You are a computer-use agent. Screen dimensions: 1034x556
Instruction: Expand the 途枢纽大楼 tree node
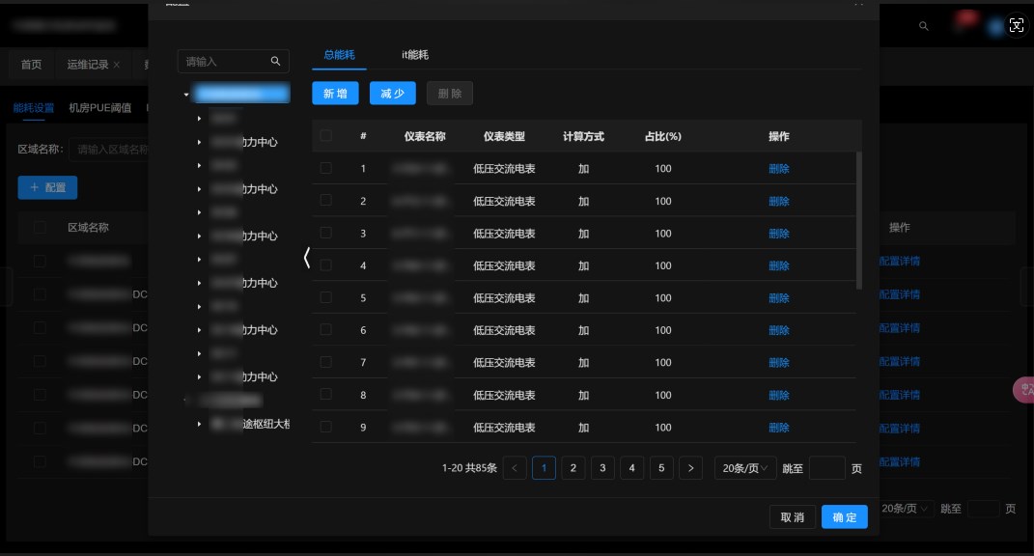199,424
